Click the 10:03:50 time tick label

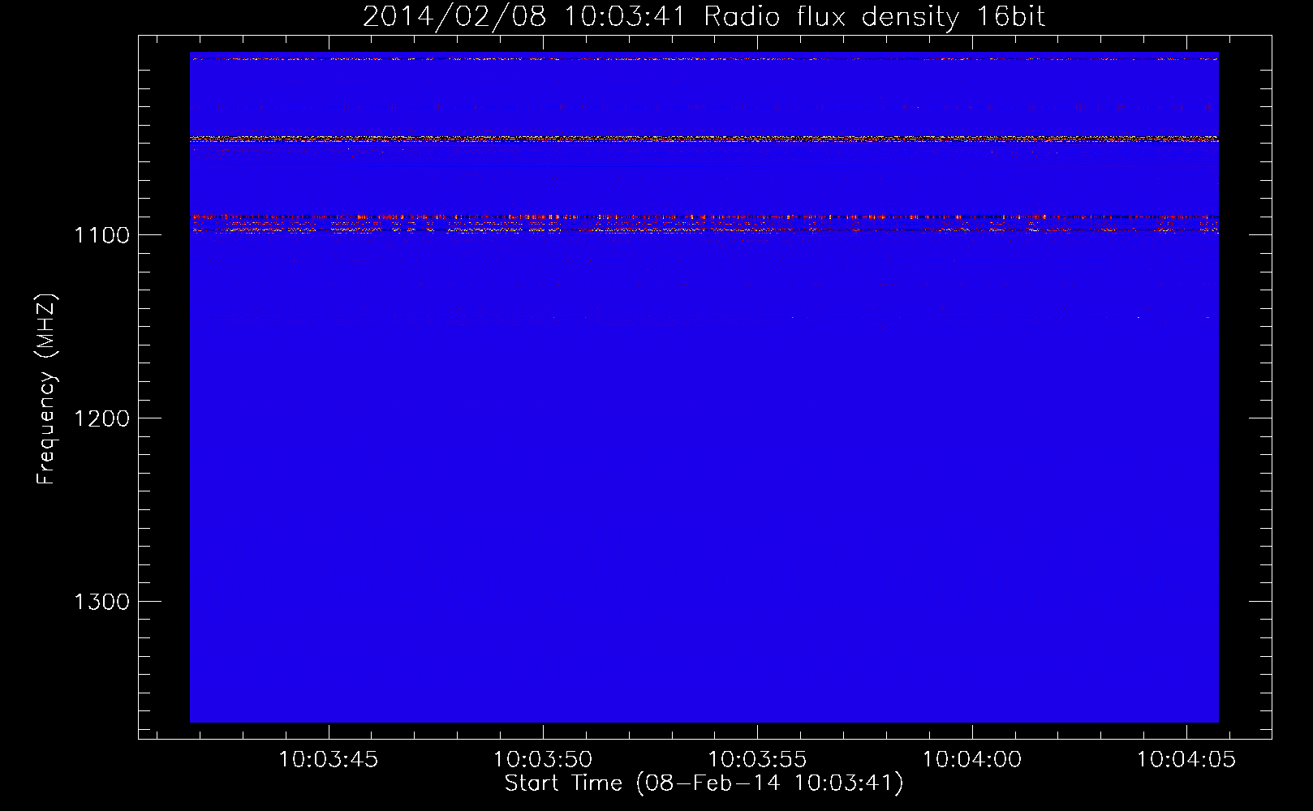[x=543, y=760]
